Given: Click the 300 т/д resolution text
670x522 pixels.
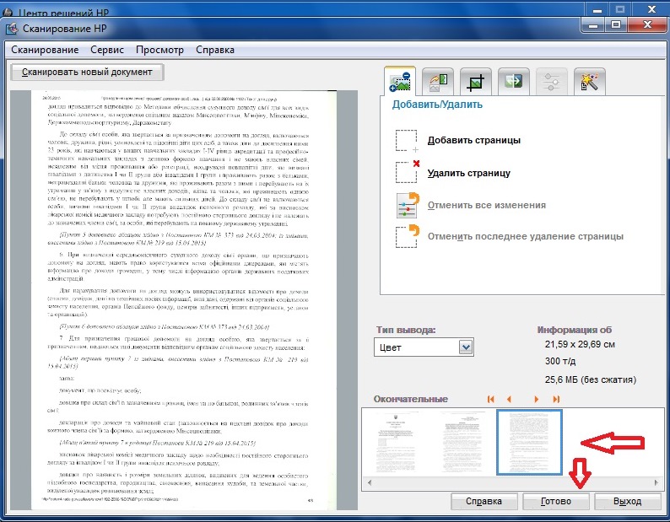Looking at the screenshot, I should click(x=559, y=361).
